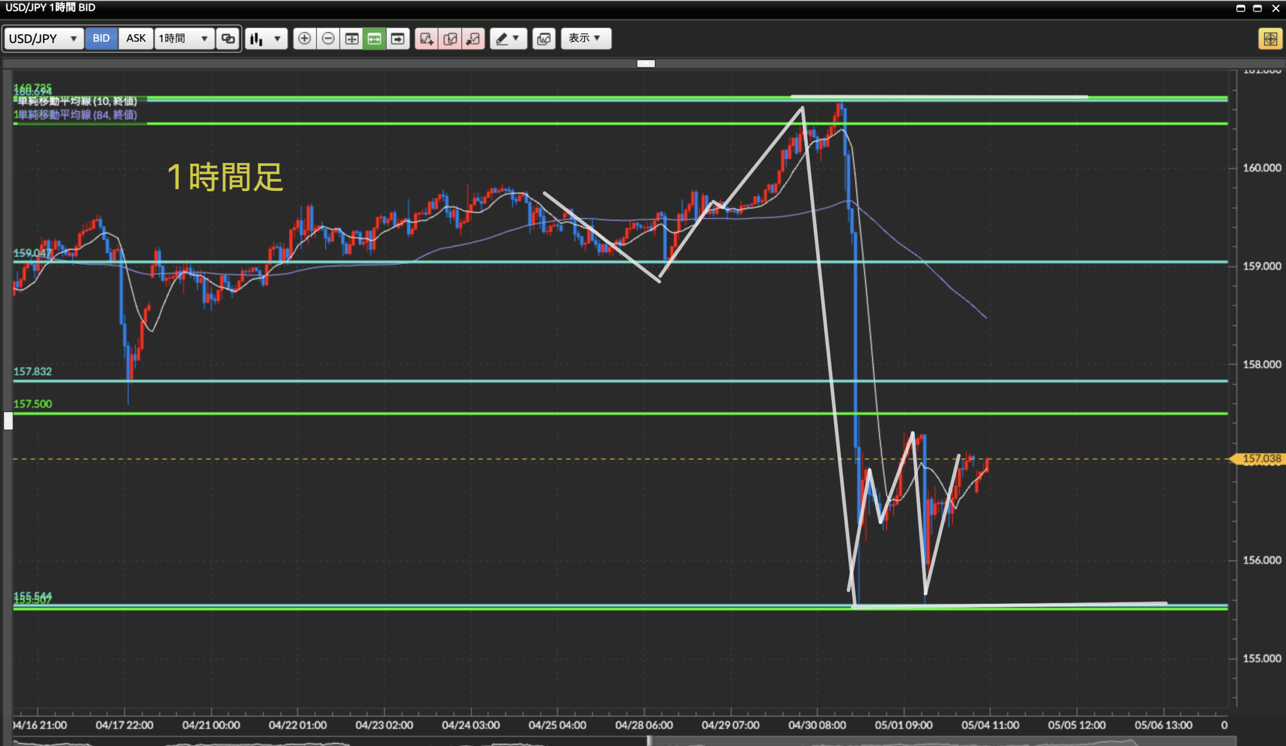Click the top panel collapse handle
The image size is (1286, 746).
click(x=646, y=64)
